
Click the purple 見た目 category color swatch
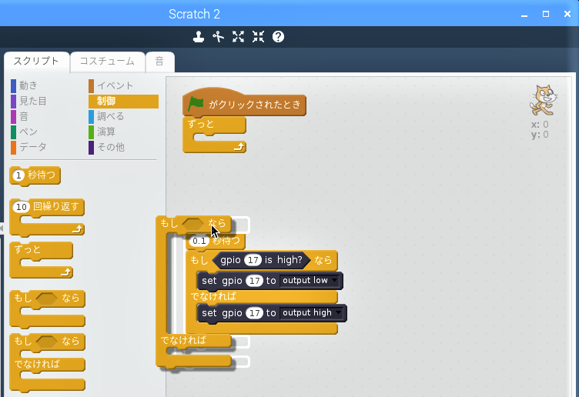pos(13,101)
